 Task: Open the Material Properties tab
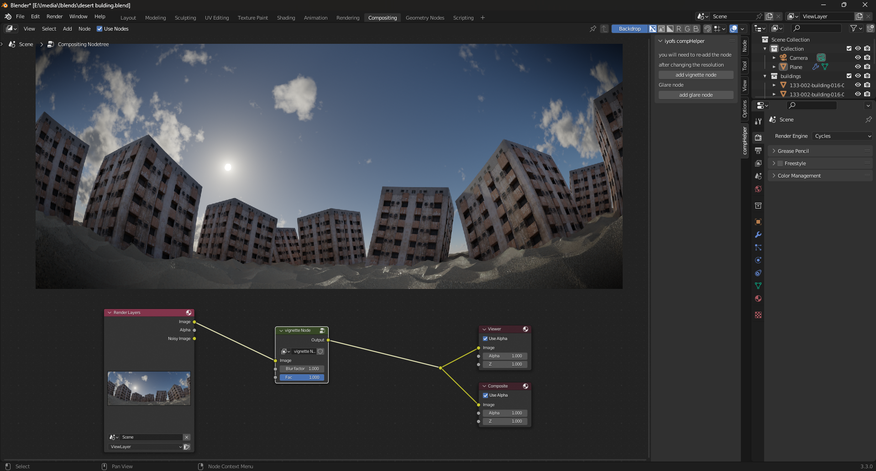758,298
